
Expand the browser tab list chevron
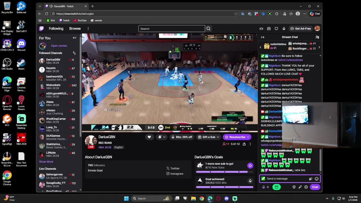40,6
